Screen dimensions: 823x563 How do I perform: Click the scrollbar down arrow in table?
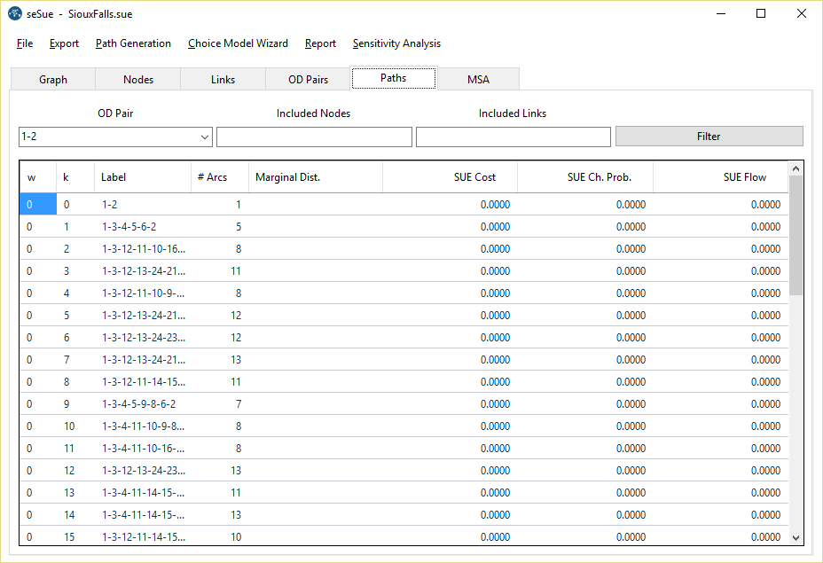point(796,537)
